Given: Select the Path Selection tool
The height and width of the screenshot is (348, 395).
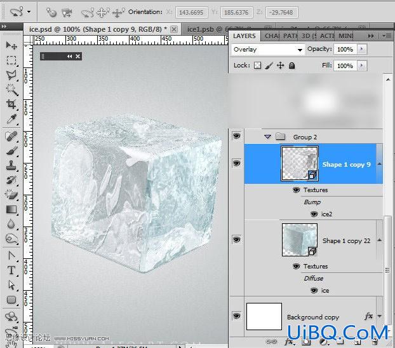Looking at the screenshot, I should [11, 285].
